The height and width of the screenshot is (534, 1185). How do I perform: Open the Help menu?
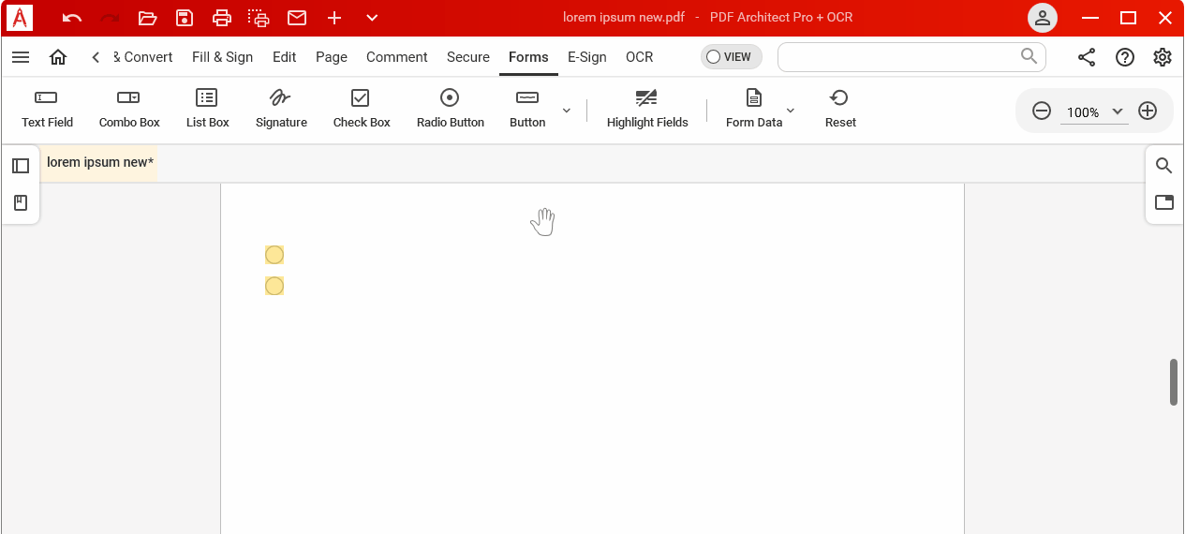tap(1125, 57)
